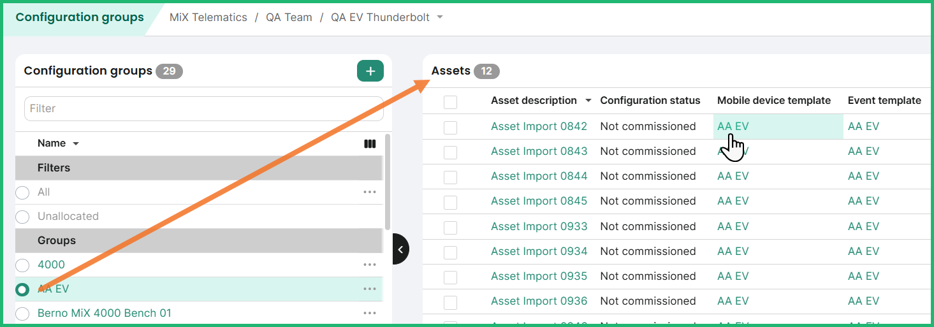Add a new configuration group with plus button
Viewport: 934px width, 327px height.
click(x=370, y=71)
